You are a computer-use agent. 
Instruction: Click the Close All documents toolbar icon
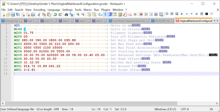point(28,14)
